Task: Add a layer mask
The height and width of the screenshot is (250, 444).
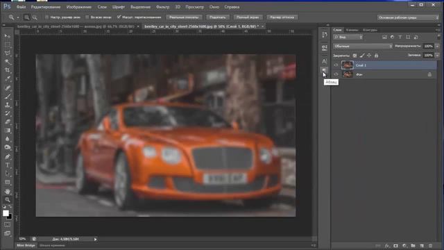Action: [x=395, y=246]
